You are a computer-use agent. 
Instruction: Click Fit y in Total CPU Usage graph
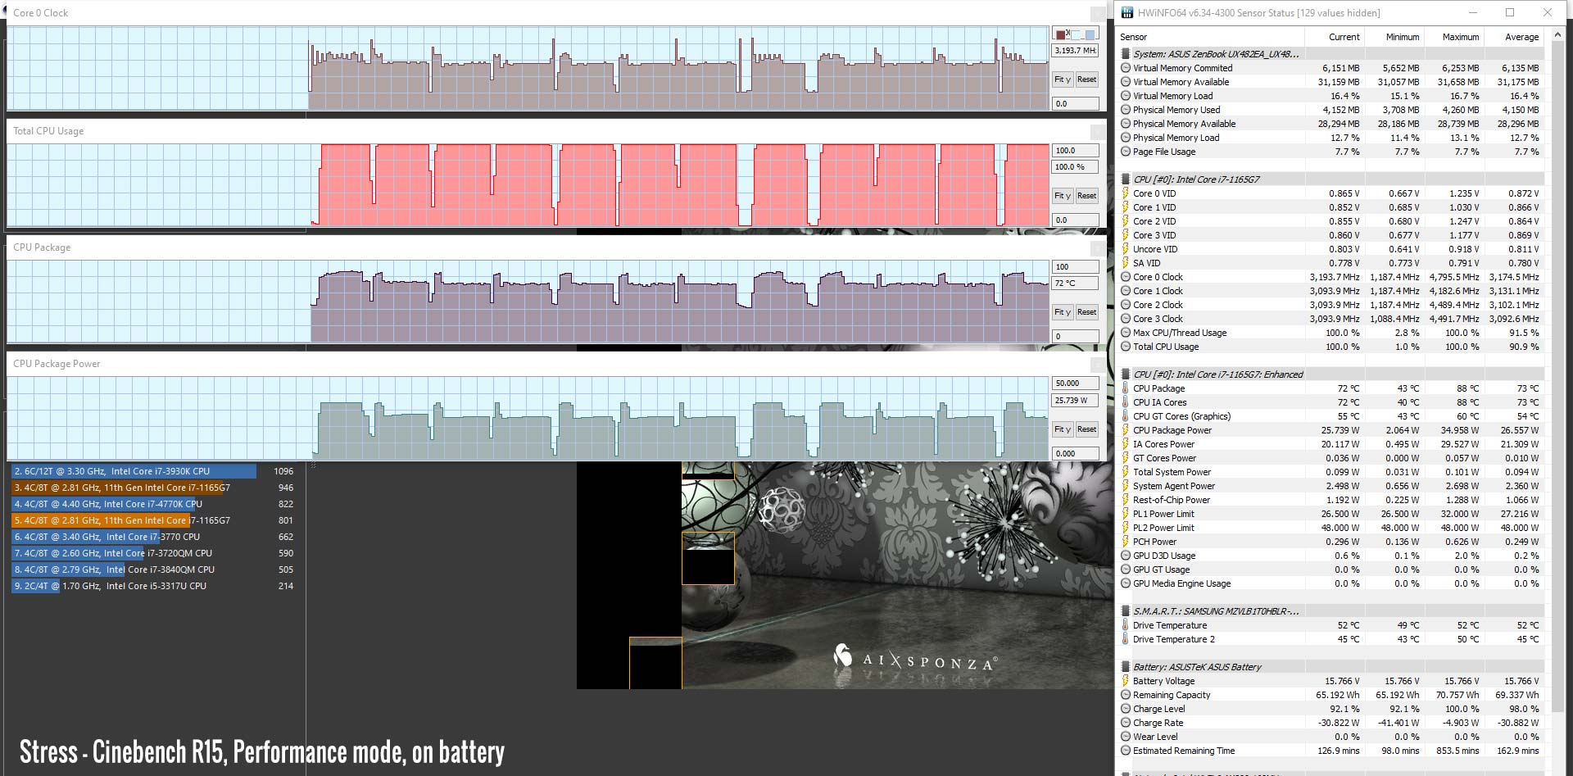[1062, 196]
